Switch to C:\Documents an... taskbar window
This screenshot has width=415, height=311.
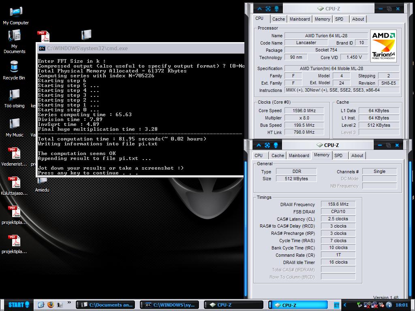pos(105,305)
